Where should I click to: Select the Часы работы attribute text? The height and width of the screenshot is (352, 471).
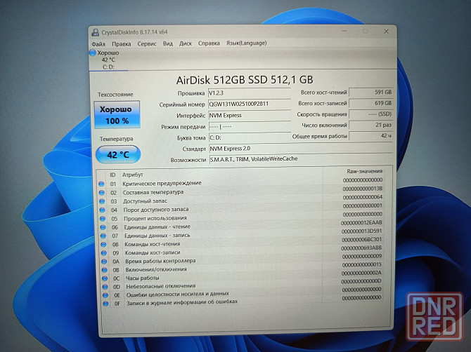[143, 278]
